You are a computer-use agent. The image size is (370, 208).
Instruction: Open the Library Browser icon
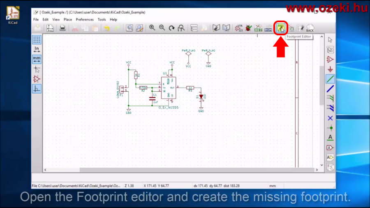(226, 28)
